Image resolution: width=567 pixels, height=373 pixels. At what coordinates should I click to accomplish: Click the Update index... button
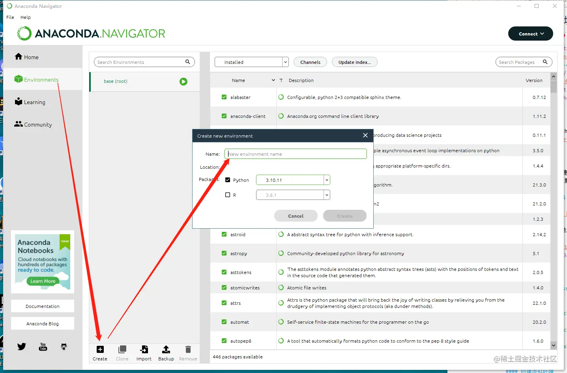(355, 62)
